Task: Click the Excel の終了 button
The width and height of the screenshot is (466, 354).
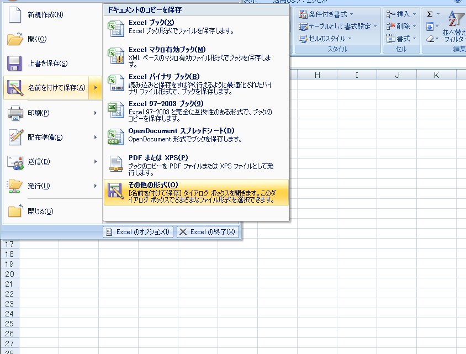Action: coord(208,232)
